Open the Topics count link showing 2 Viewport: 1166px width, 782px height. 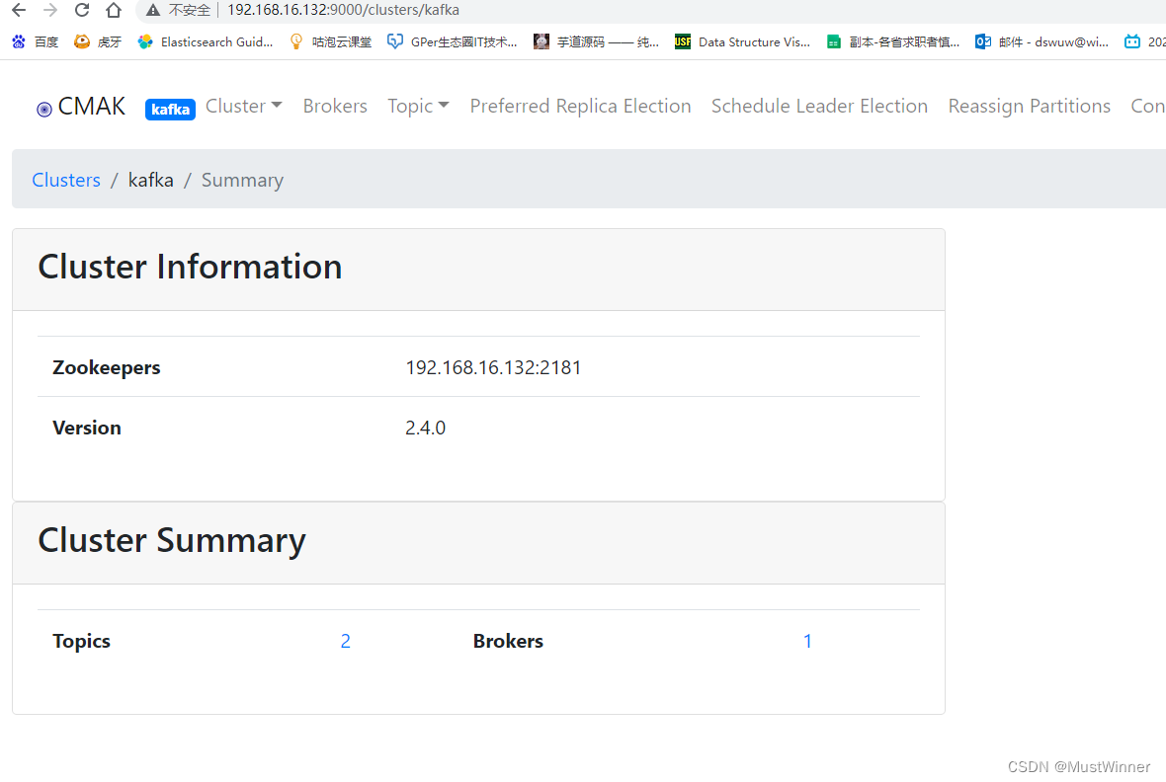coord(345,641)
